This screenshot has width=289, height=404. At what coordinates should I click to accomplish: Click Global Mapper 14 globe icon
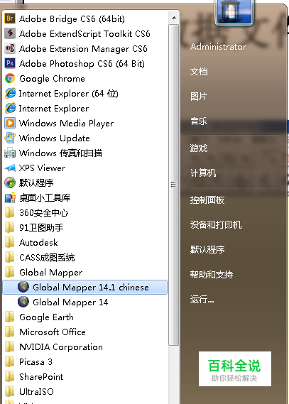click(x=23, y=302)
